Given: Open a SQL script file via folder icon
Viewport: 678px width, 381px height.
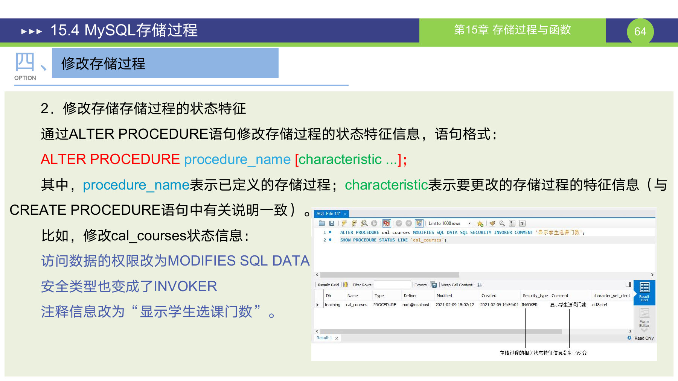Looking at the screenshot, I should [322, 223].
